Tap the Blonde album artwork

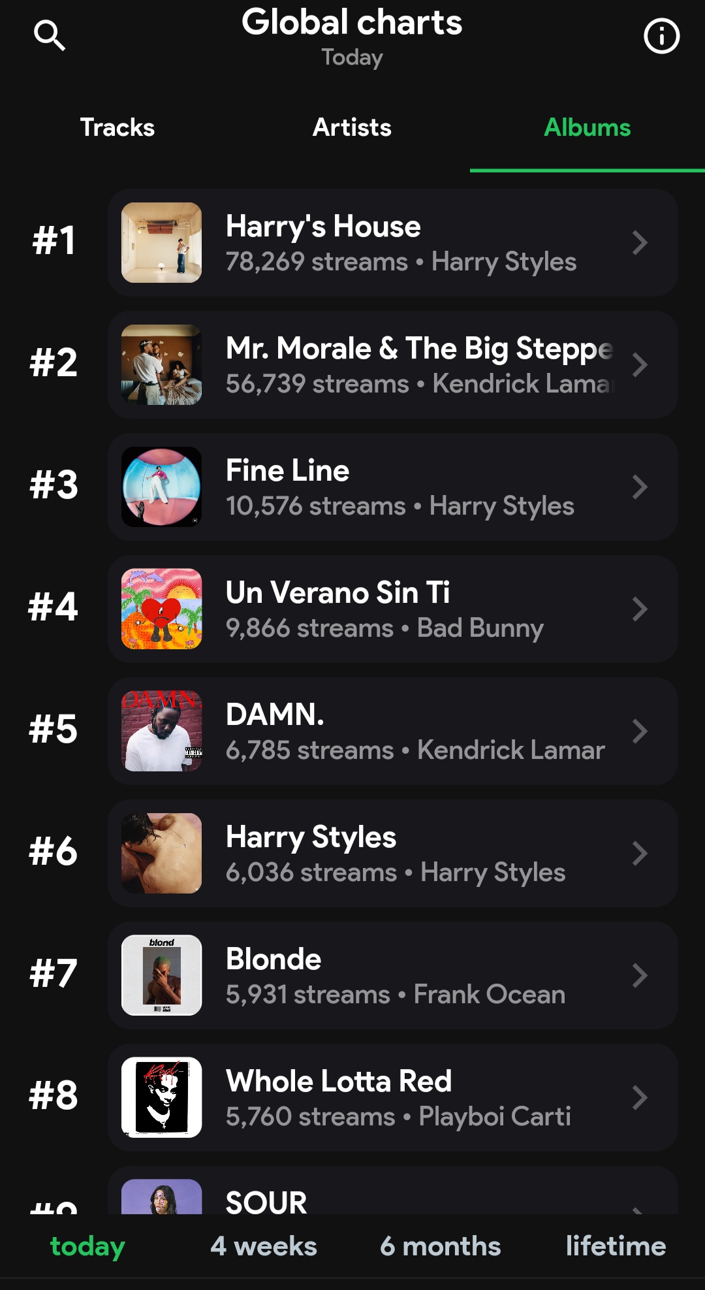[x=162, y=975]
